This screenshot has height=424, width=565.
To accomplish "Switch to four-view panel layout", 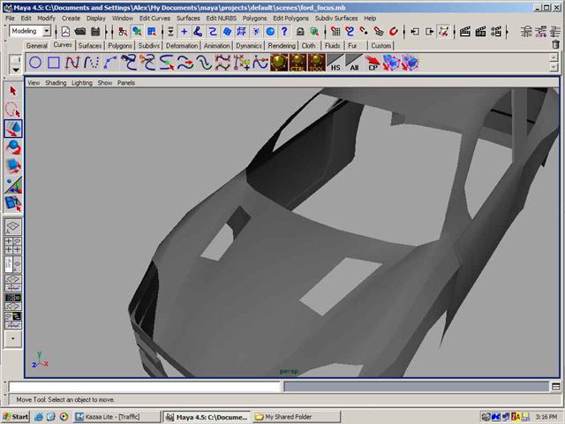I will coord(13,246).
